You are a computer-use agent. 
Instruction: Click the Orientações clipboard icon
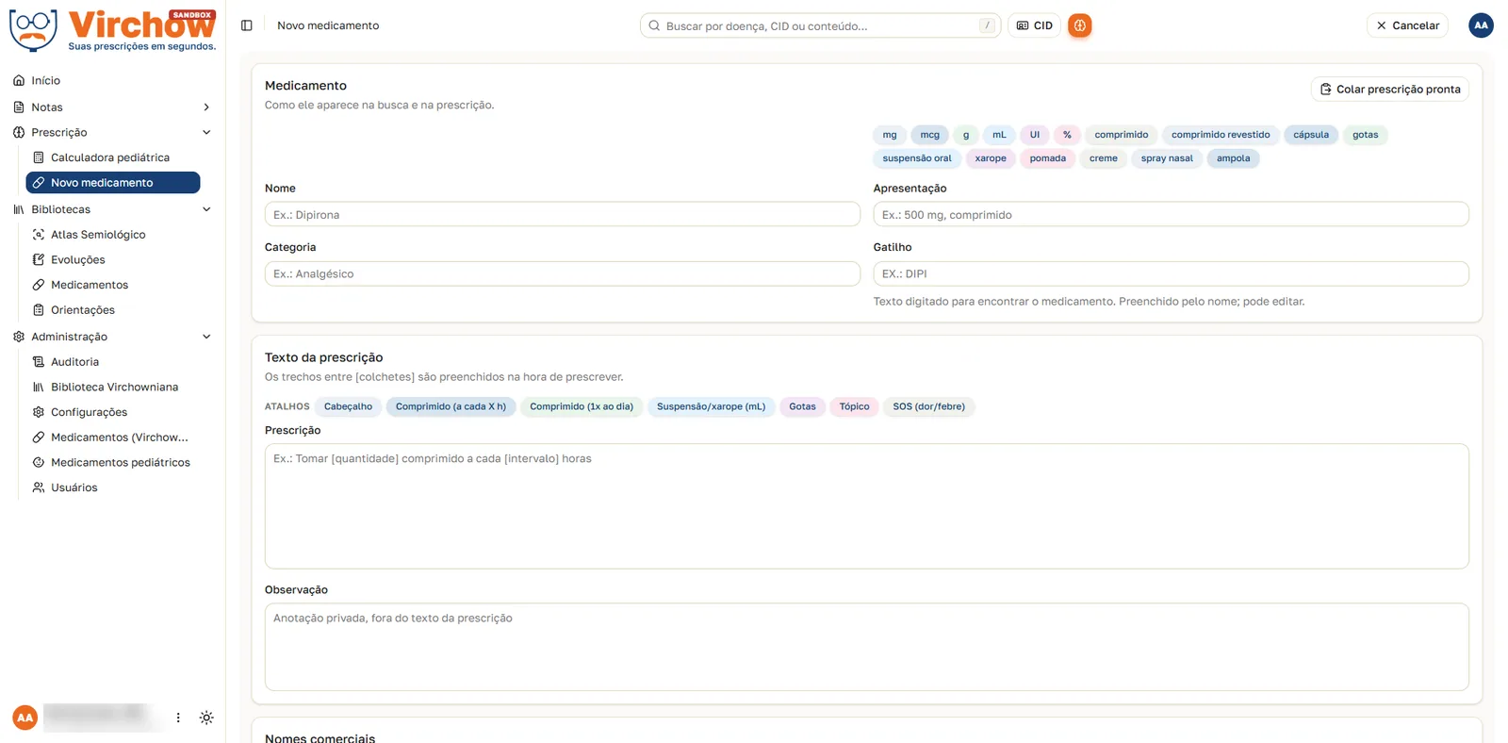[x=39, y=310]
